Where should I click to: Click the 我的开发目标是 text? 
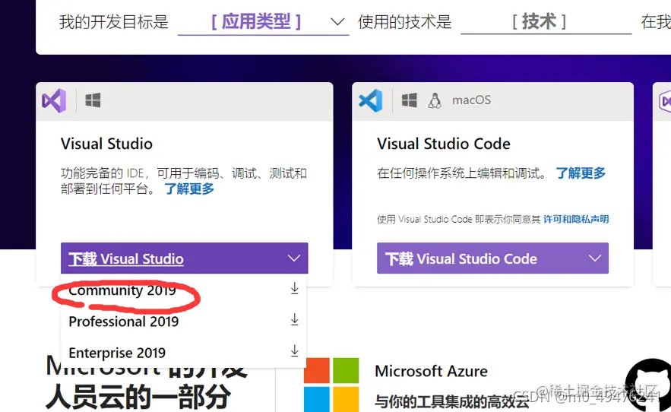click(x=114, y=22)
